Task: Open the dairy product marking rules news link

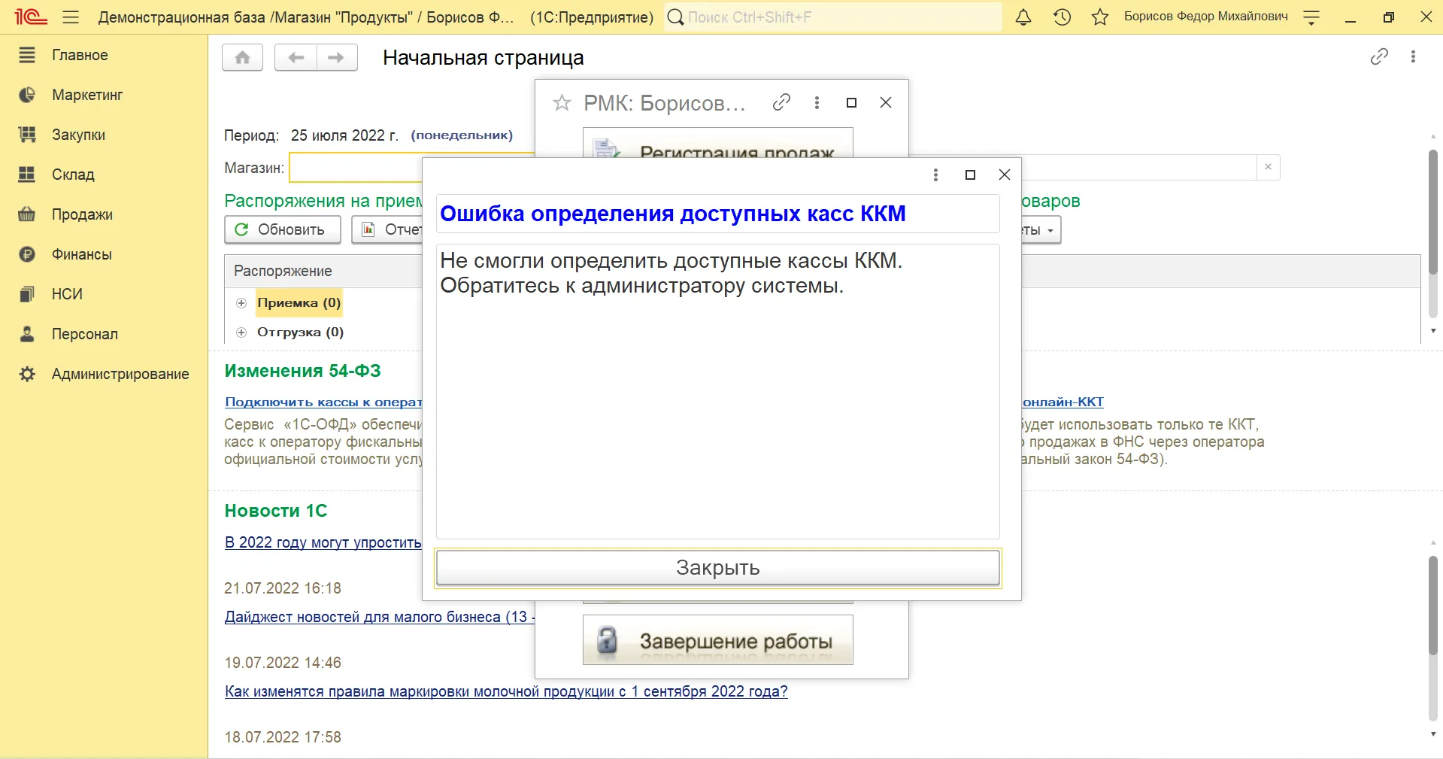Action: [x=506, y=691]
